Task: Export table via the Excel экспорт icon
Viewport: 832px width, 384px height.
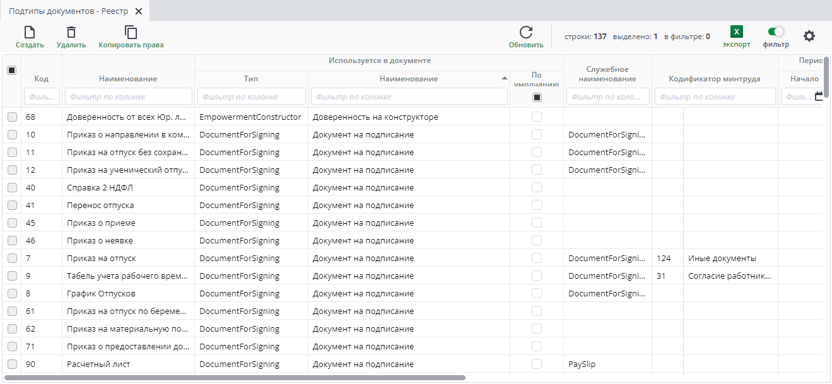Action: point(736,32)
